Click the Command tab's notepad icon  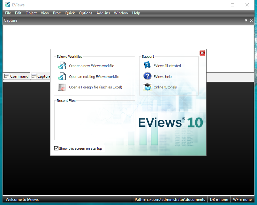7,76
